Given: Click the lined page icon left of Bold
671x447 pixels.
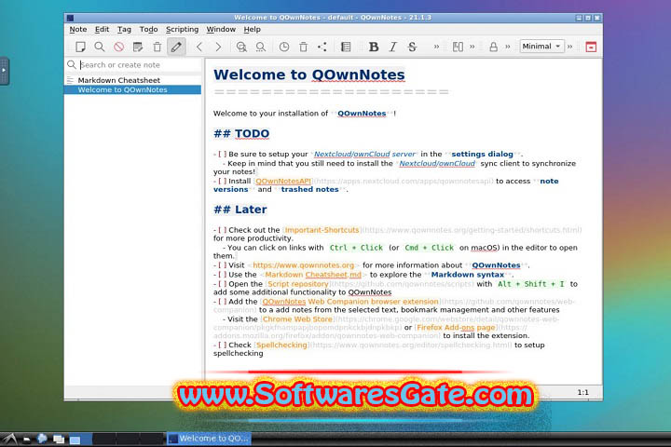Looking at the screenshot, I should [346, 47].
